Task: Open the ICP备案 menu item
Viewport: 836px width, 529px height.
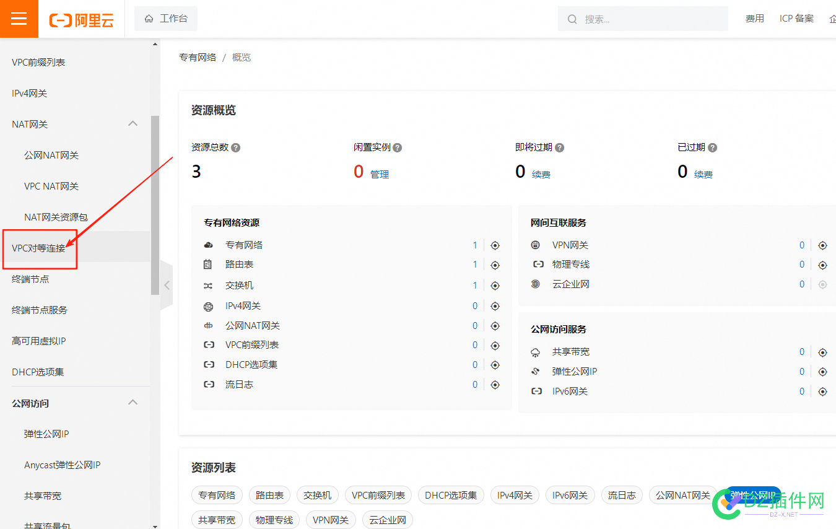Action: [796, 19]
